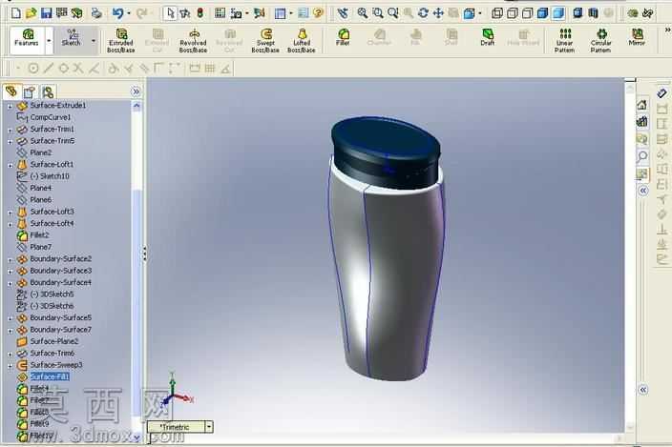Expand command manager overflow chevron
Viewport: 672px width, 447px height.
(667, 30)
